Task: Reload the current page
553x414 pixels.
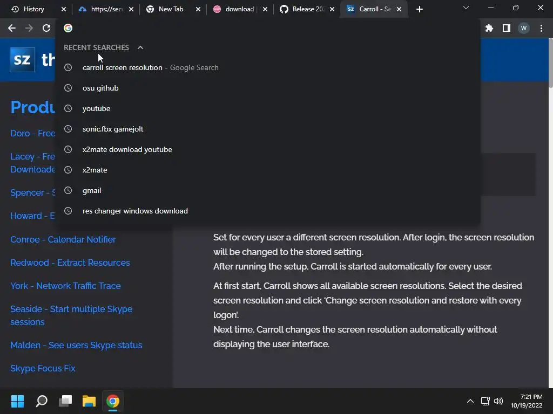Action: (46, 28)
